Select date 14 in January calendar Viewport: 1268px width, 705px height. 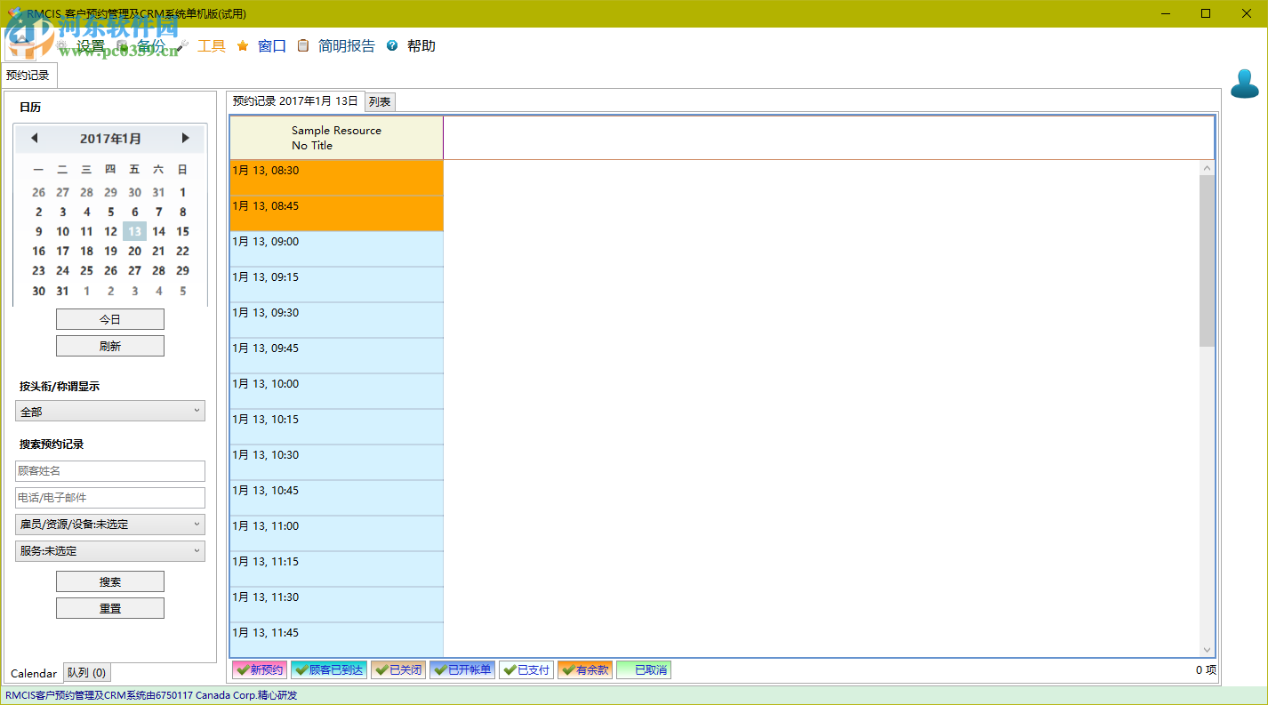point(158,231)
